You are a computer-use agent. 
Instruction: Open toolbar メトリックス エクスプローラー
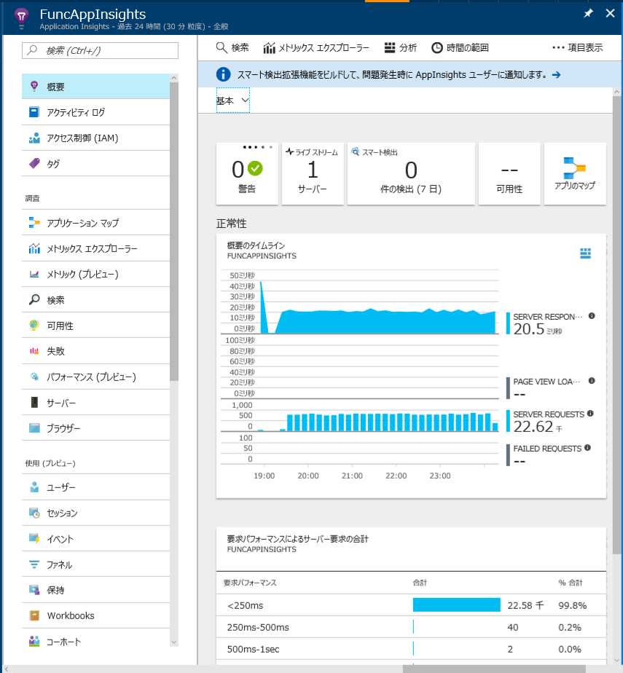(x=316, y=47)
